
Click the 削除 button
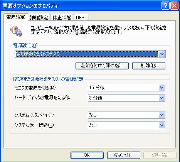tap(149, 66)
